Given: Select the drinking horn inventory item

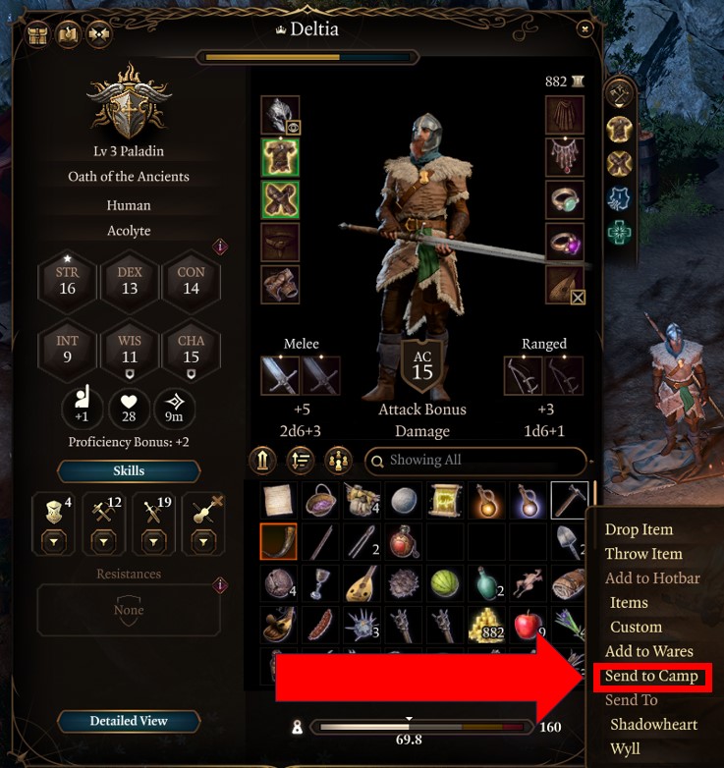Looking at the screenshot, I should [x=278, y=541].
